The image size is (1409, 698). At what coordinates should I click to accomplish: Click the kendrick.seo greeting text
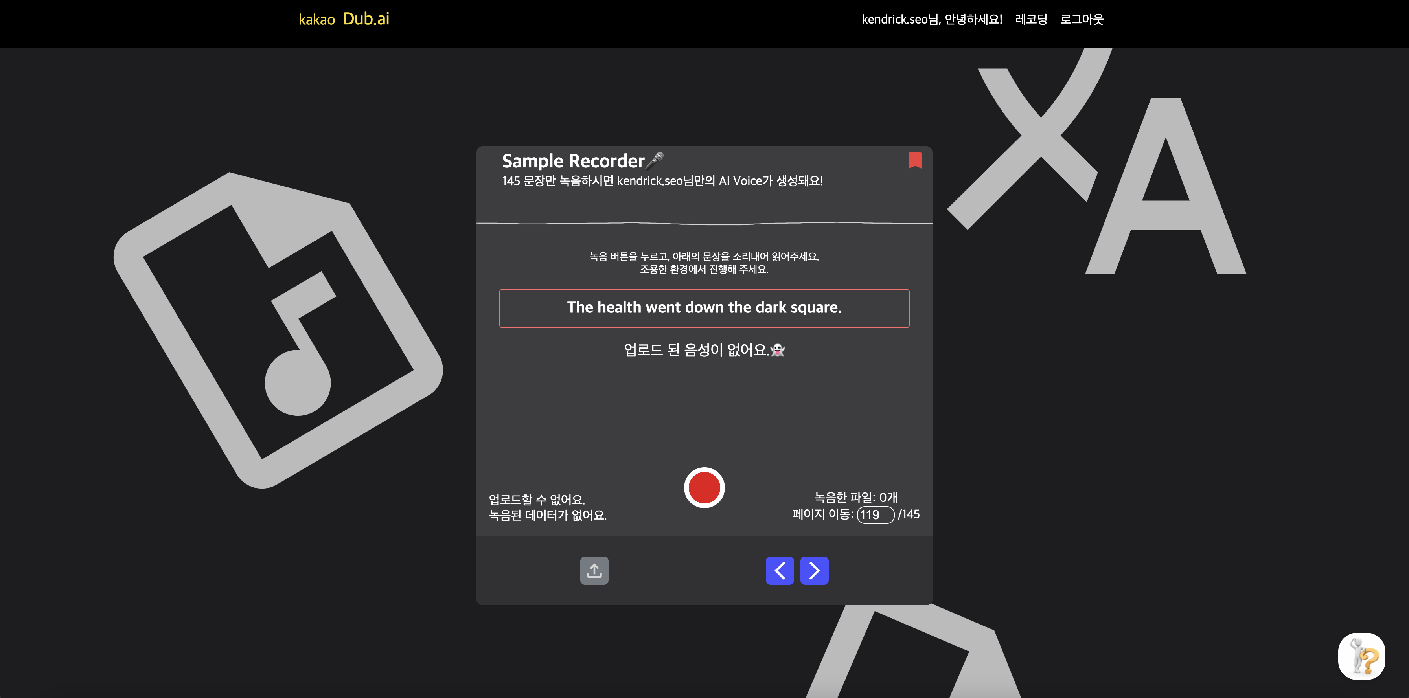point(931,19)
